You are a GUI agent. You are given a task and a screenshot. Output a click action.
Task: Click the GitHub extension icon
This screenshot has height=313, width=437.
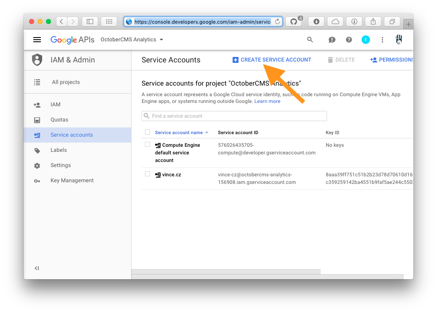(293, 22)
